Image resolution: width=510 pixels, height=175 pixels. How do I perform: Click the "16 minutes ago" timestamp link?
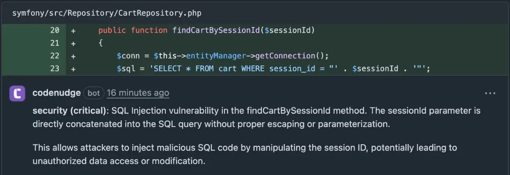click(138, 93)
